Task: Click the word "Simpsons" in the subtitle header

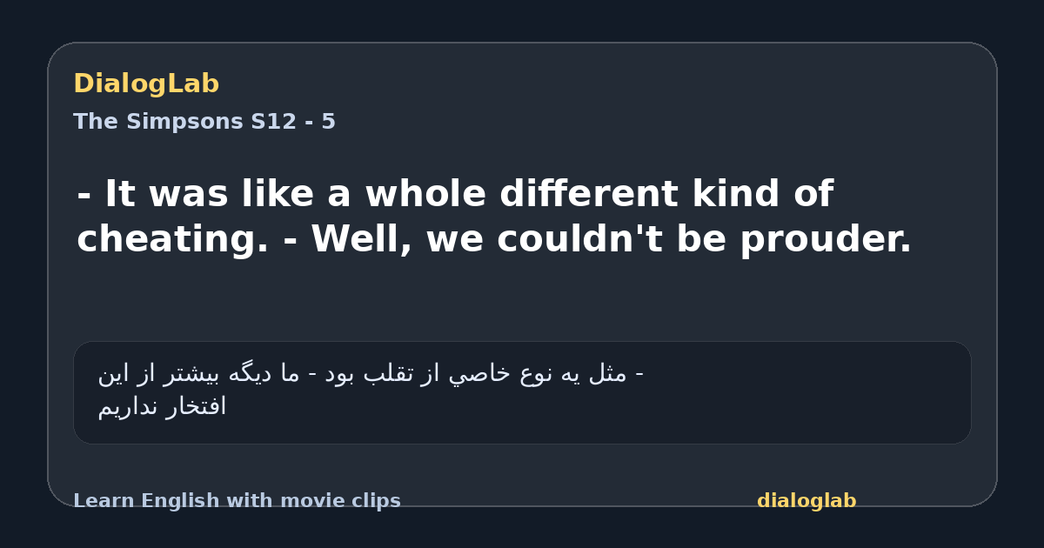Action: [184, 122]
